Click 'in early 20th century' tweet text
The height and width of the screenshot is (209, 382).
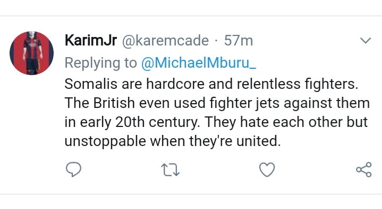click(x=132, y=122)
